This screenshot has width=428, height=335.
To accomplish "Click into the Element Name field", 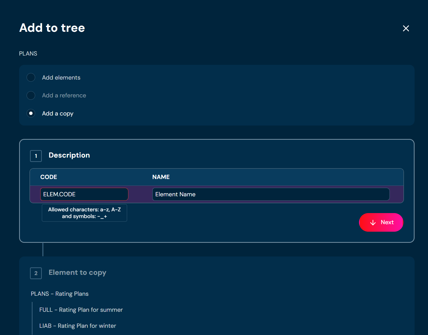I will [x=271, y=194].
